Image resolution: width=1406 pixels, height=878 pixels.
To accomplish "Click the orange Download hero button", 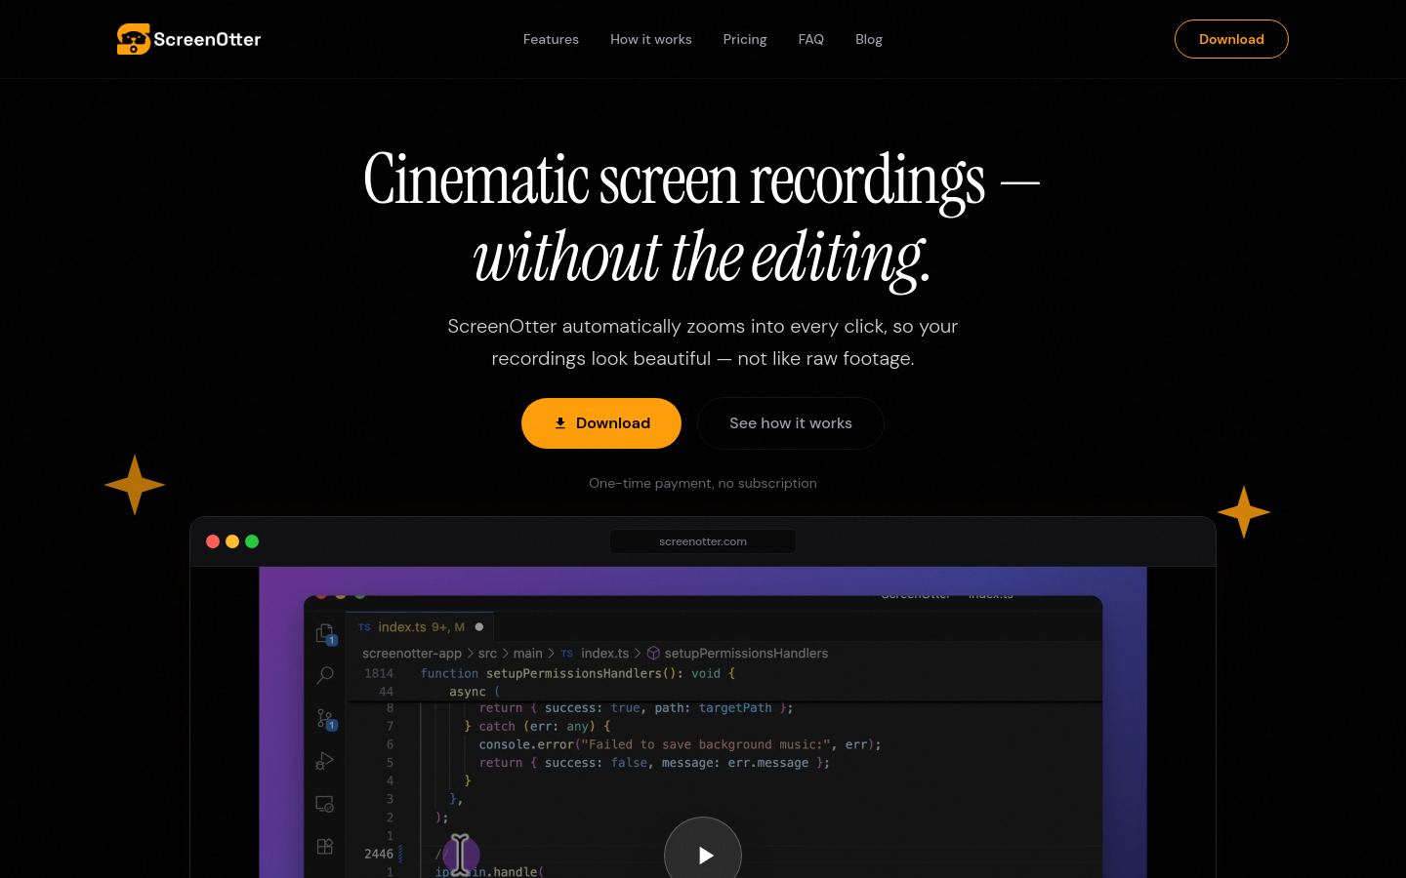I will click(x=601, y=423).
